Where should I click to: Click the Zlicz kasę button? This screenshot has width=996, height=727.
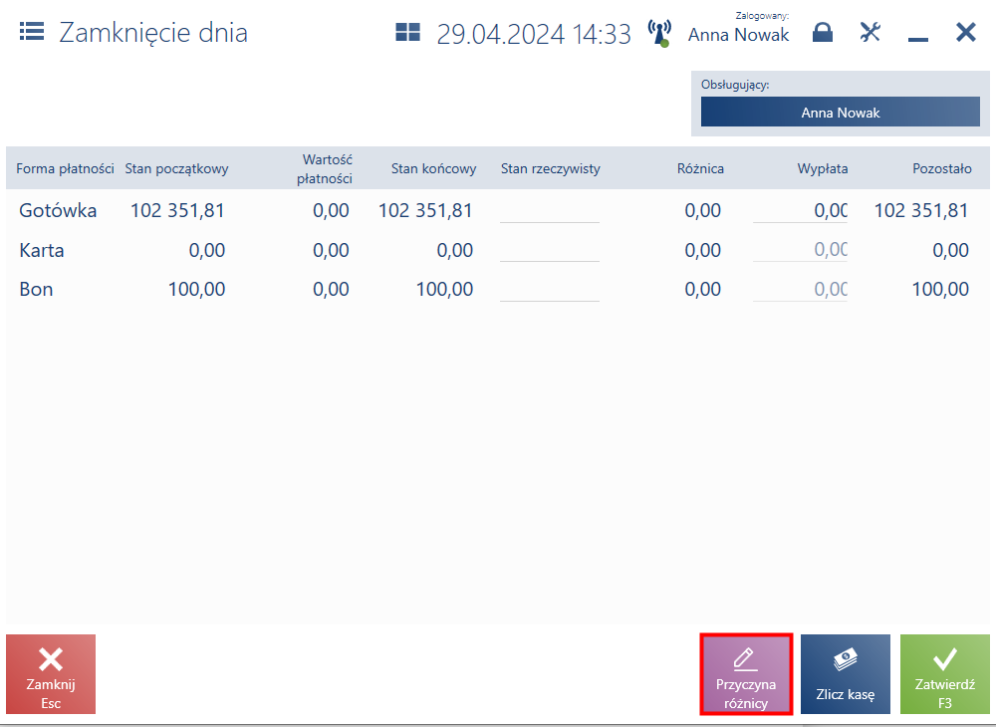846,673
